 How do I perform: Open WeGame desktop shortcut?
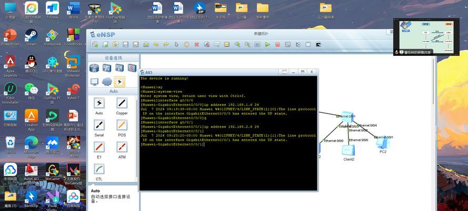52,172
